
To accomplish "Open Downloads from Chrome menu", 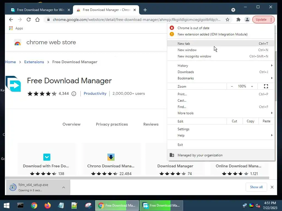I will coord(221,72).
